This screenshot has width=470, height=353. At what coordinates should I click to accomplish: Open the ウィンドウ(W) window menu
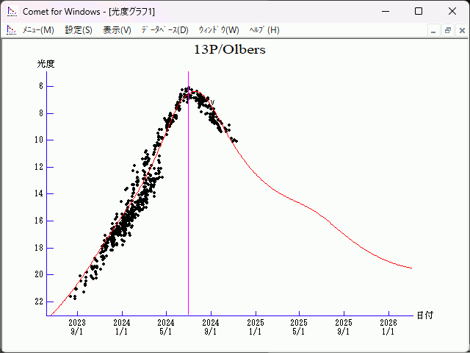click(x=219, y=30)
